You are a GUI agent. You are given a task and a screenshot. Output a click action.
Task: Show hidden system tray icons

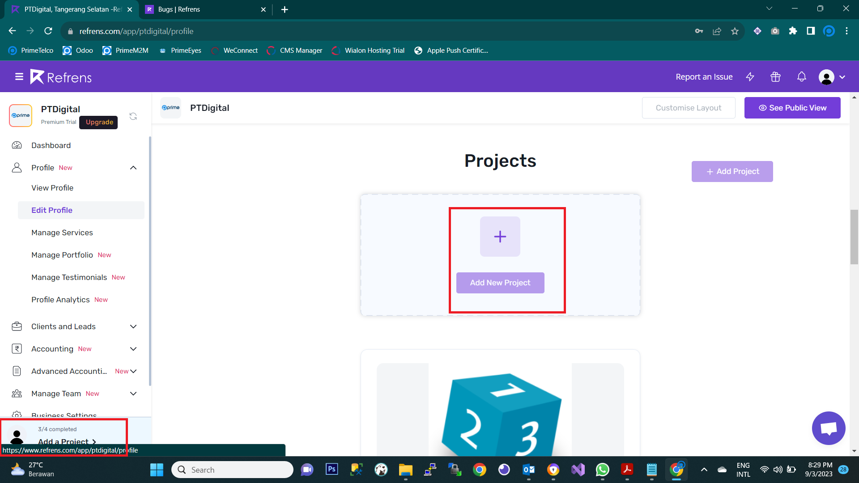pos(704,470)
